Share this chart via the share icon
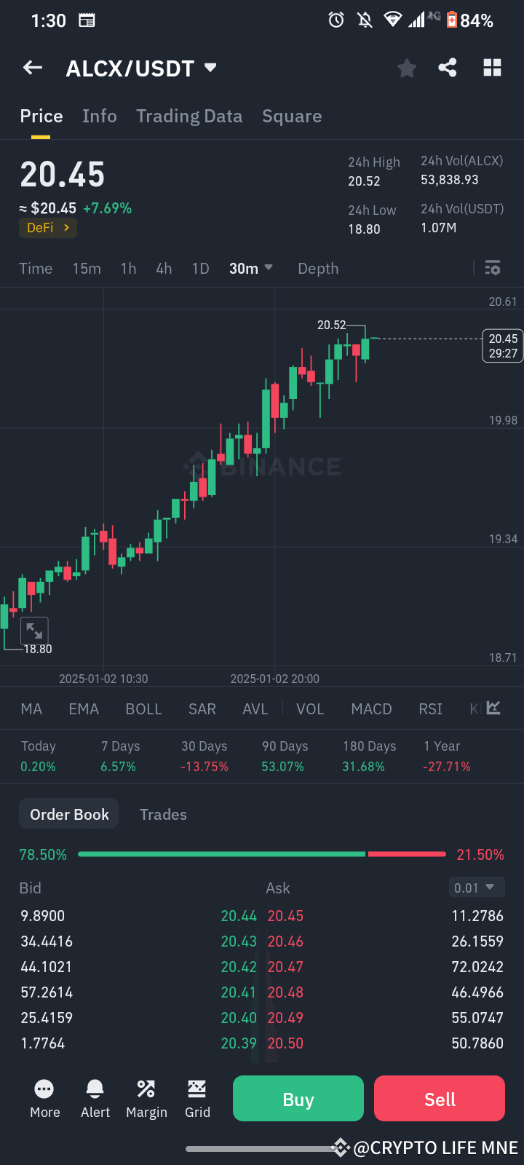Image resolution: width=524 pixels, height=1165 pixels. tap(448, 67)
